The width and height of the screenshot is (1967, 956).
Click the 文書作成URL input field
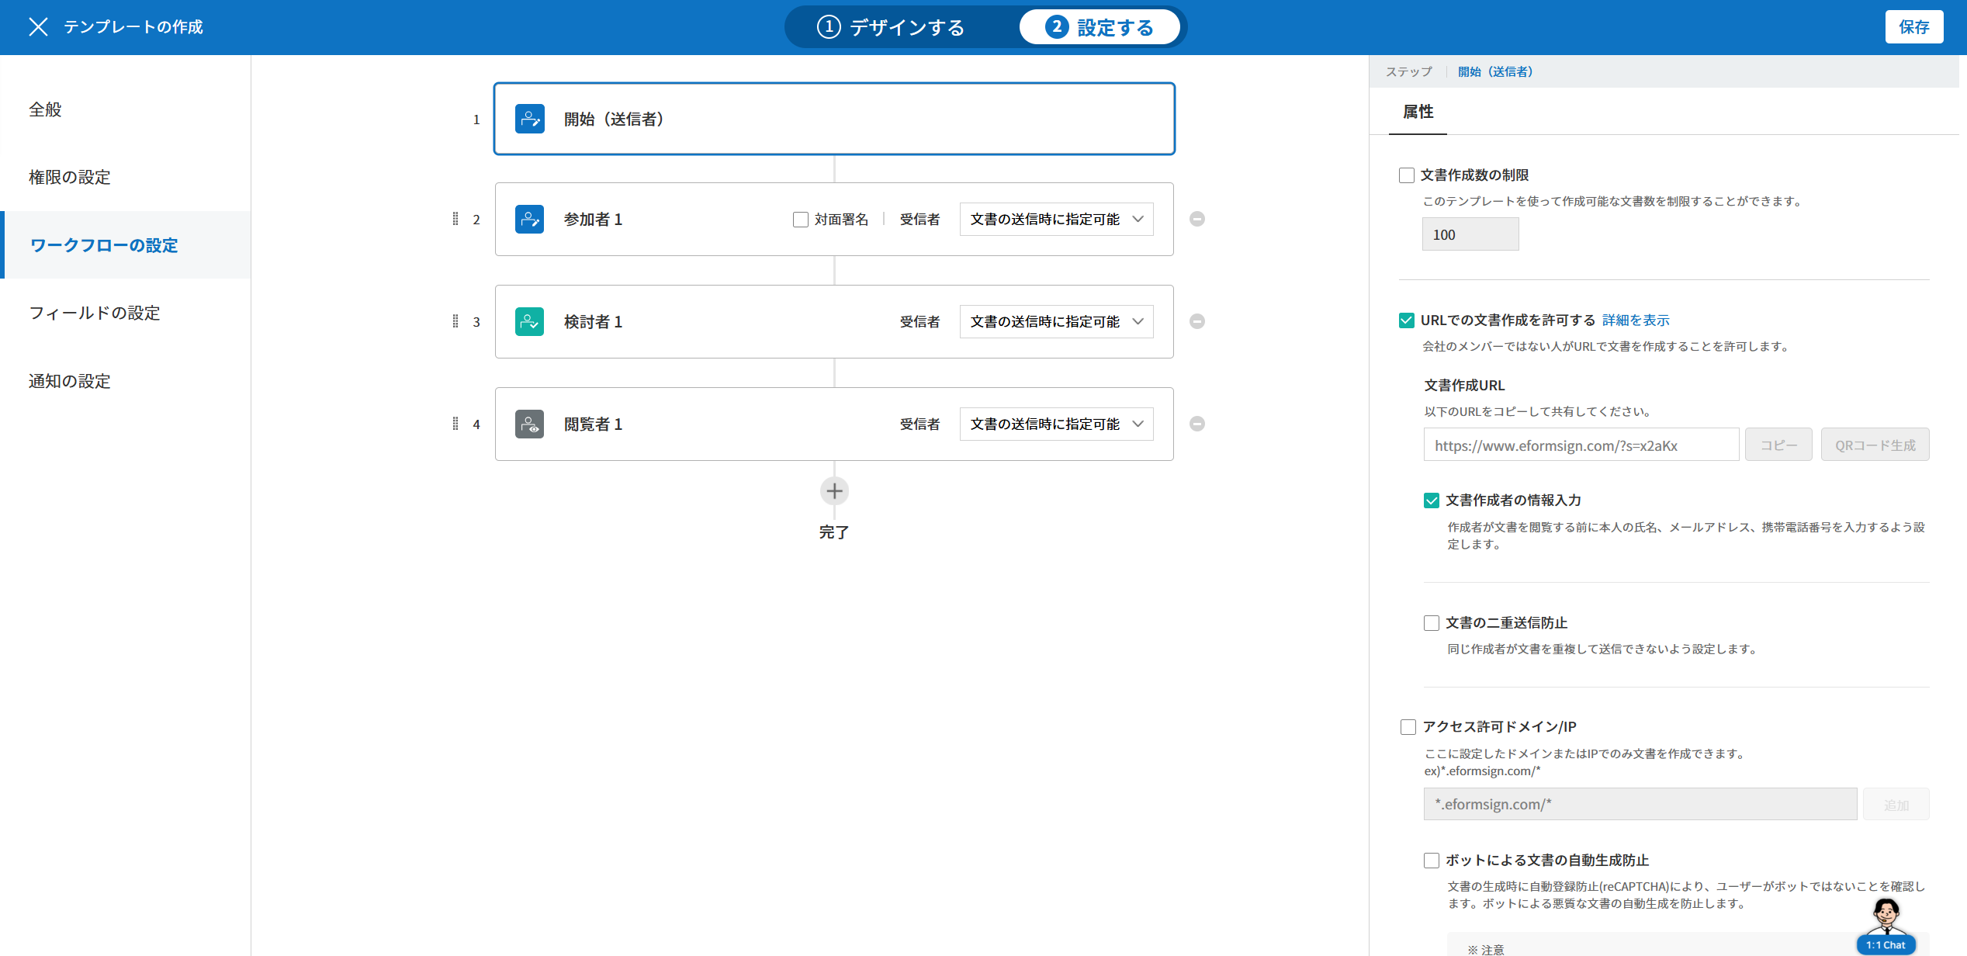click(1581, 445)
